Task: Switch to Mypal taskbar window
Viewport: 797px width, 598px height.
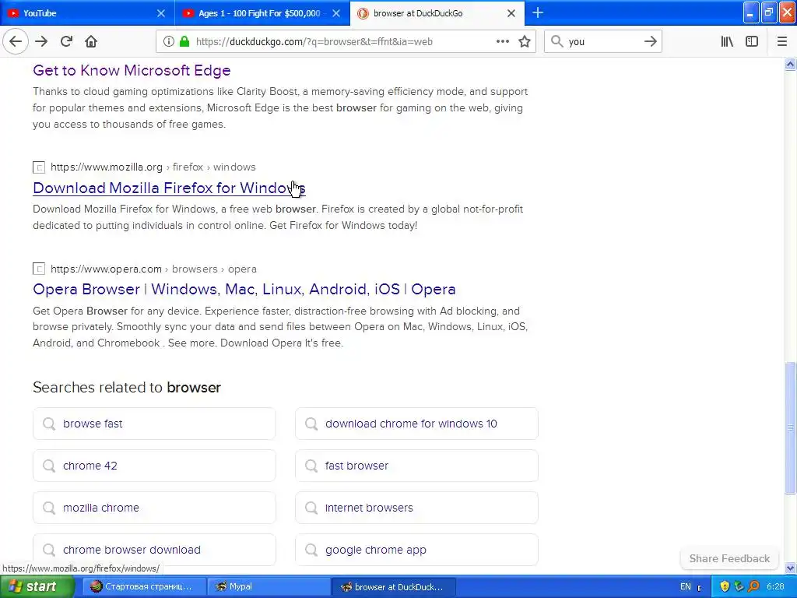Action: click(x=269, y=586)
